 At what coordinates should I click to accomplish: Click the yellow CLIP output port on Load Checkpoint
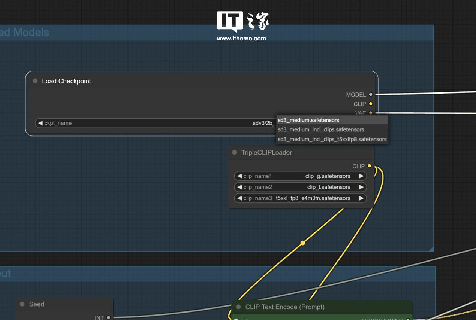tap(371, 104)
